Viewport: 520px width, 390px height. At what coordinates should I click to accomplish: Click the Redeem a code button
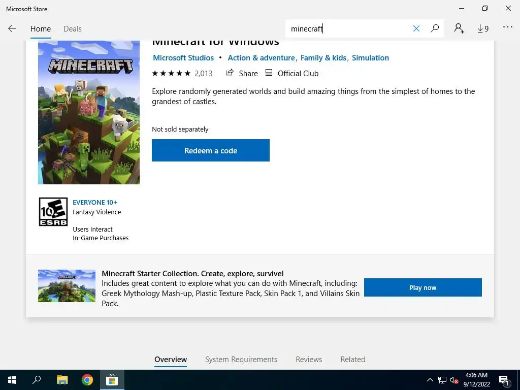(211, 150)
